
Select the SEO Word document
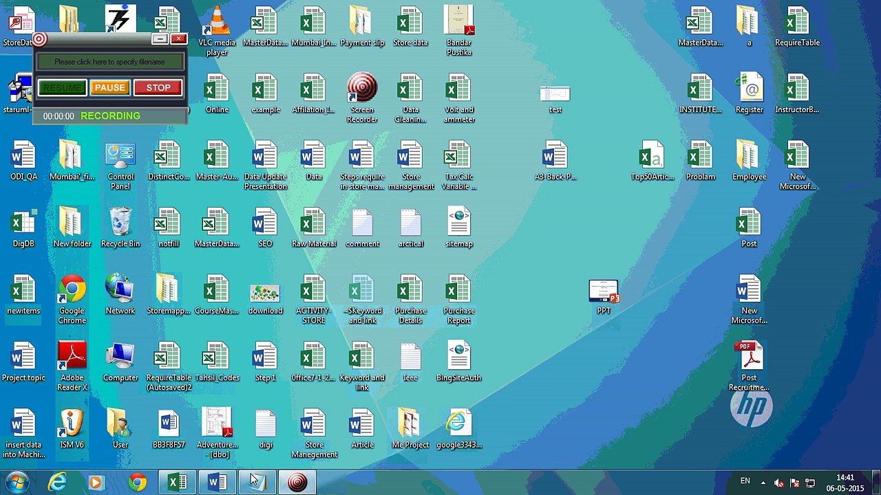[265, 228]
